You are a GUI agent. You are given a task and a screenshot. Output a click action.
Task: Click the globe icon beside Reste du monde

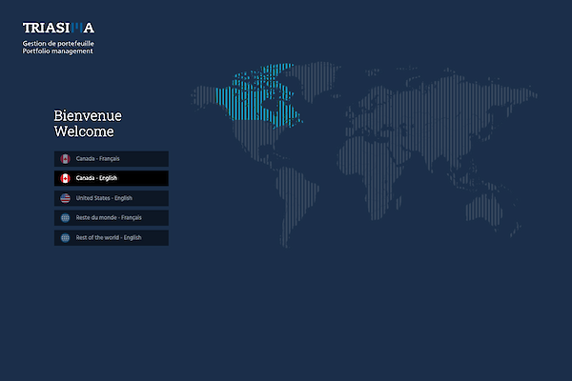click(66, 218)
